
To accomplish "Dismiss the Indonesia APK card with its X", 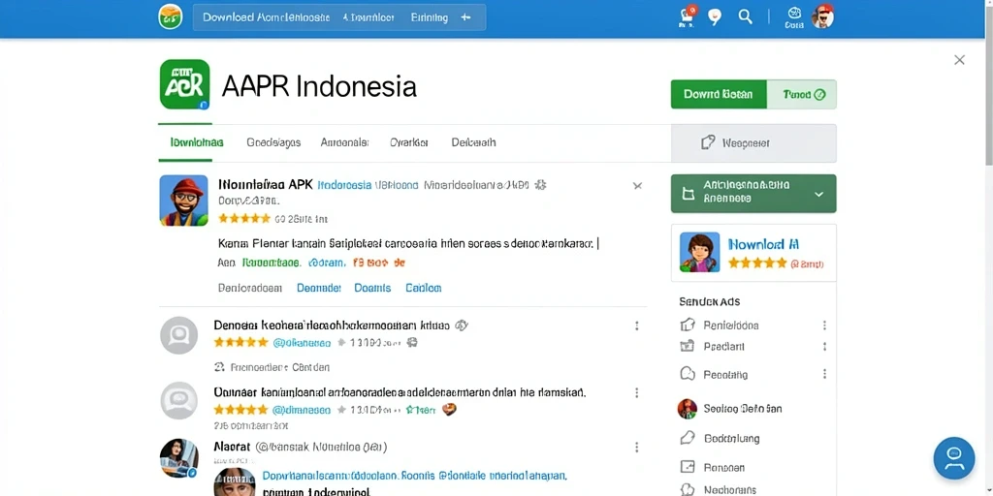I will point(637,186).
